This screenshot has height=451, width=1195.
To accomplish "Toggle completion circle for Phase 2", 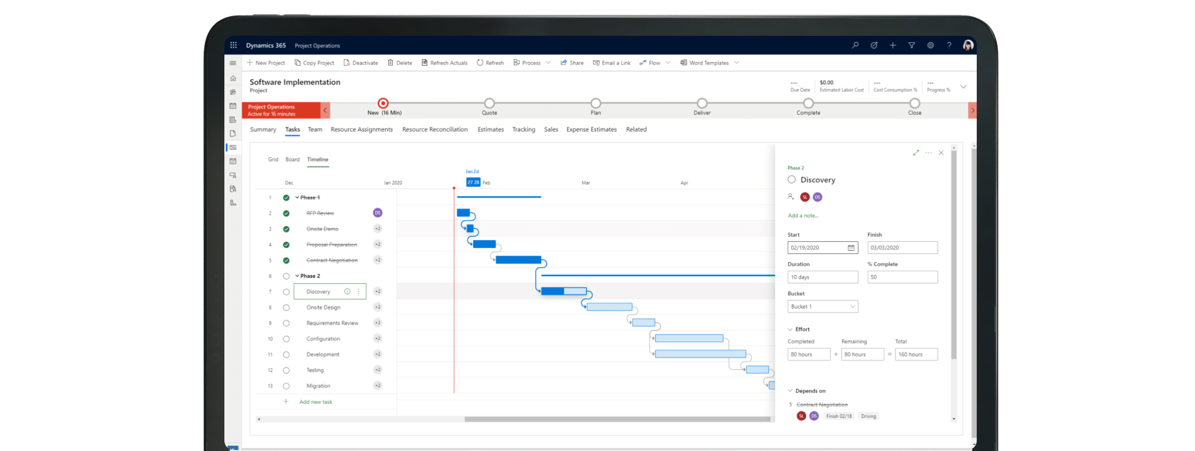I will 286,276.
